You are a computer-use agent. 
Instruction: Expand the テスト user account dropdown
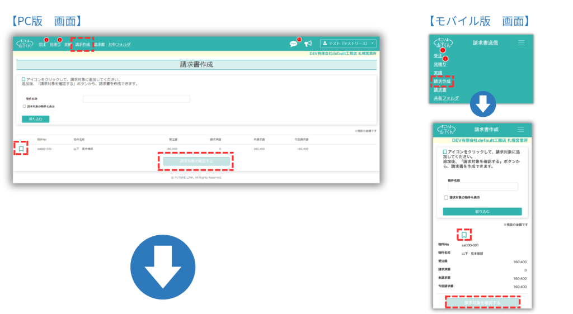point(348,44)
